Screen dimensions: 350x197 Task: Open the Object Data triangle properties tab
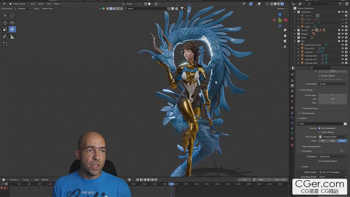(x=292, y=133)
